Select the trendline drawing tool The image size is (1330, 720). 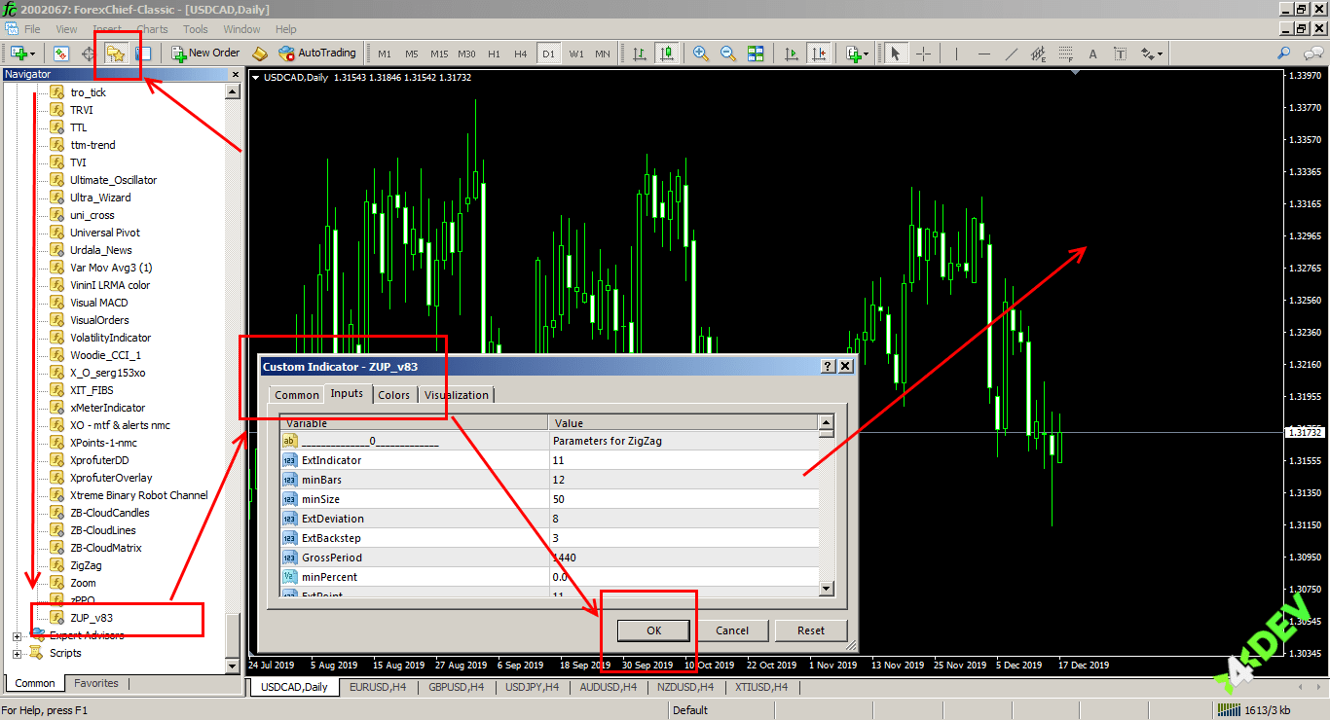1012,54
